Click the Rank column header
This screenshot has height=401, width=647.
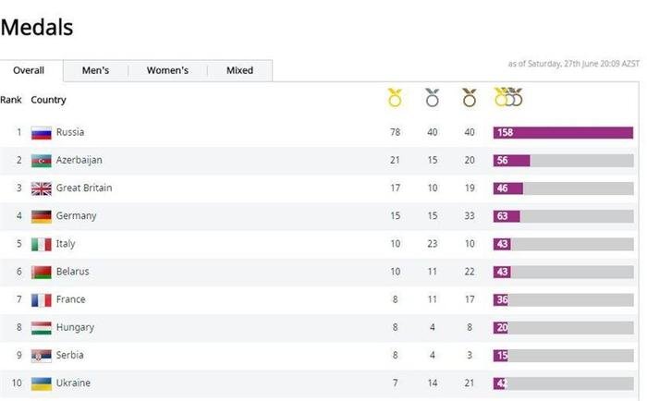point(11,100)
